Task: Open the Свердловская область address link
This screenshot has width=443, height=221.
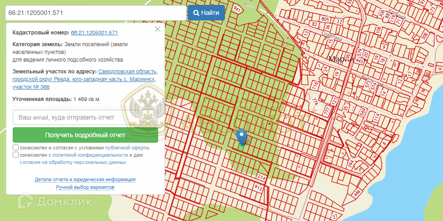Action: click(x=128, y=71)
